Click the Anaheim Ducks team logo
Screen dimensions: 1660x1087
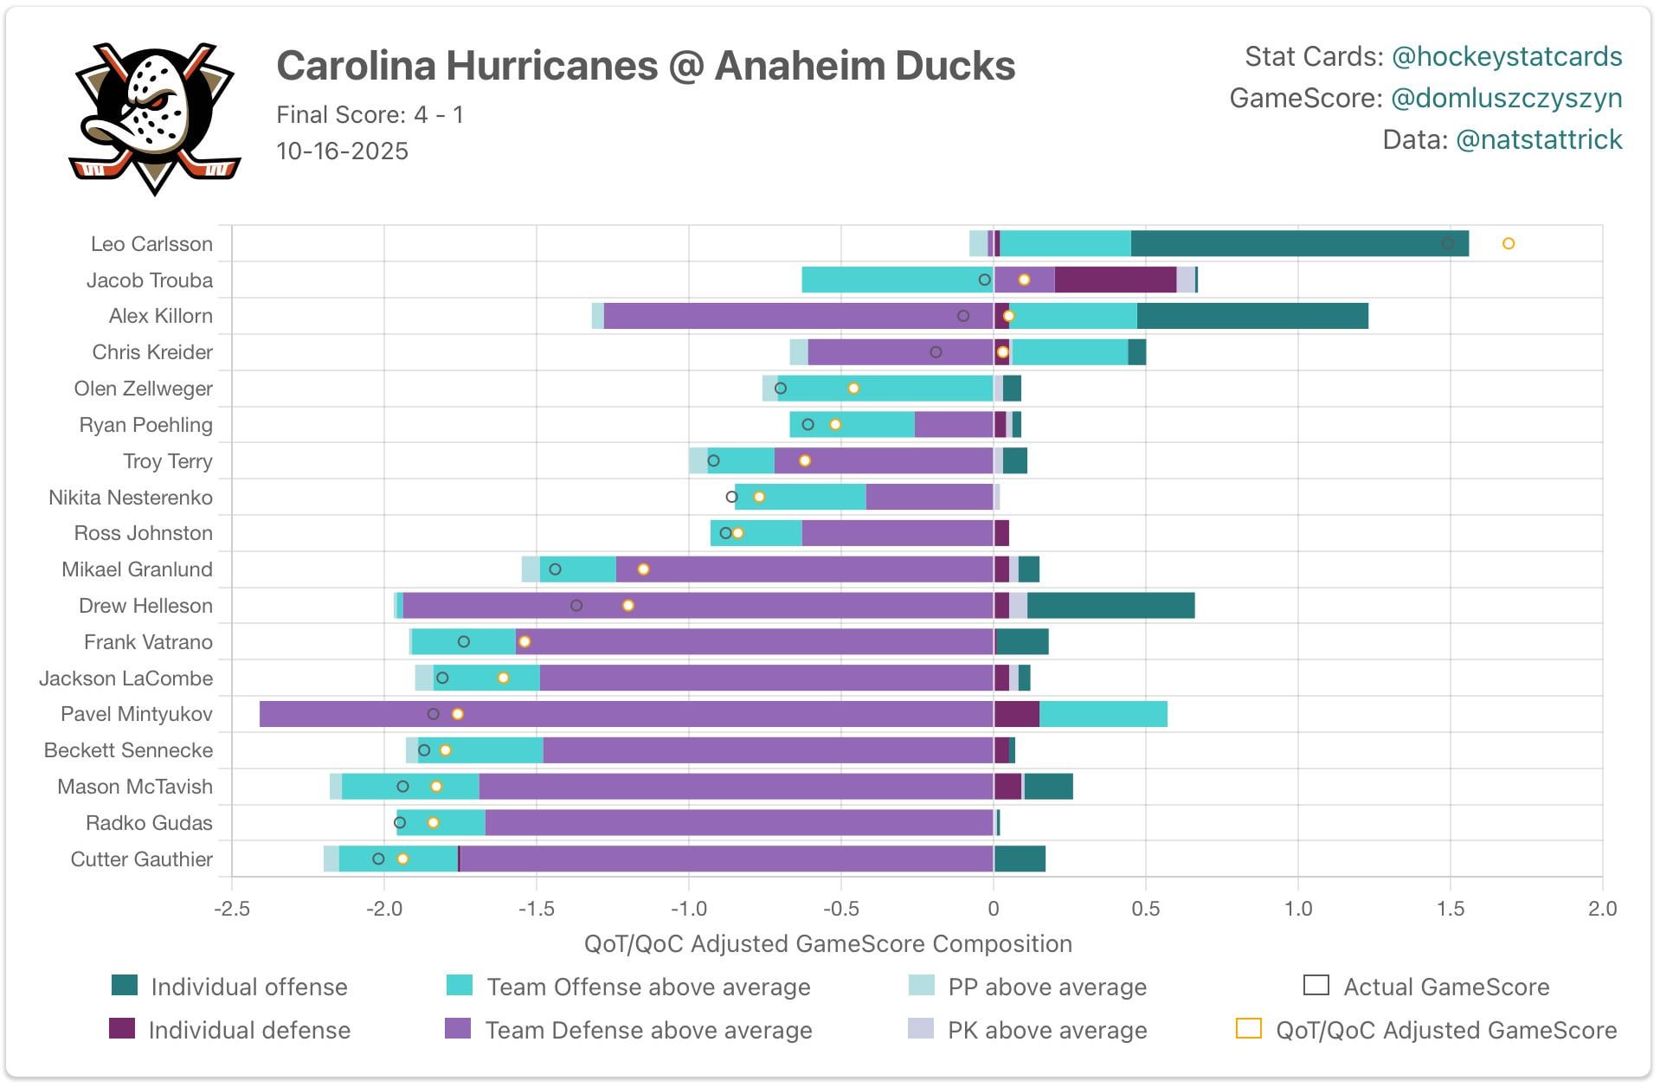coord(154,117)
